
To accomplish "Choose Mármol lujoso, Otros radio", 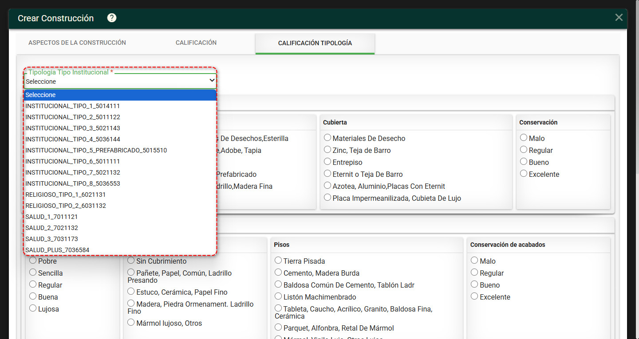I will tap(131, 323).
